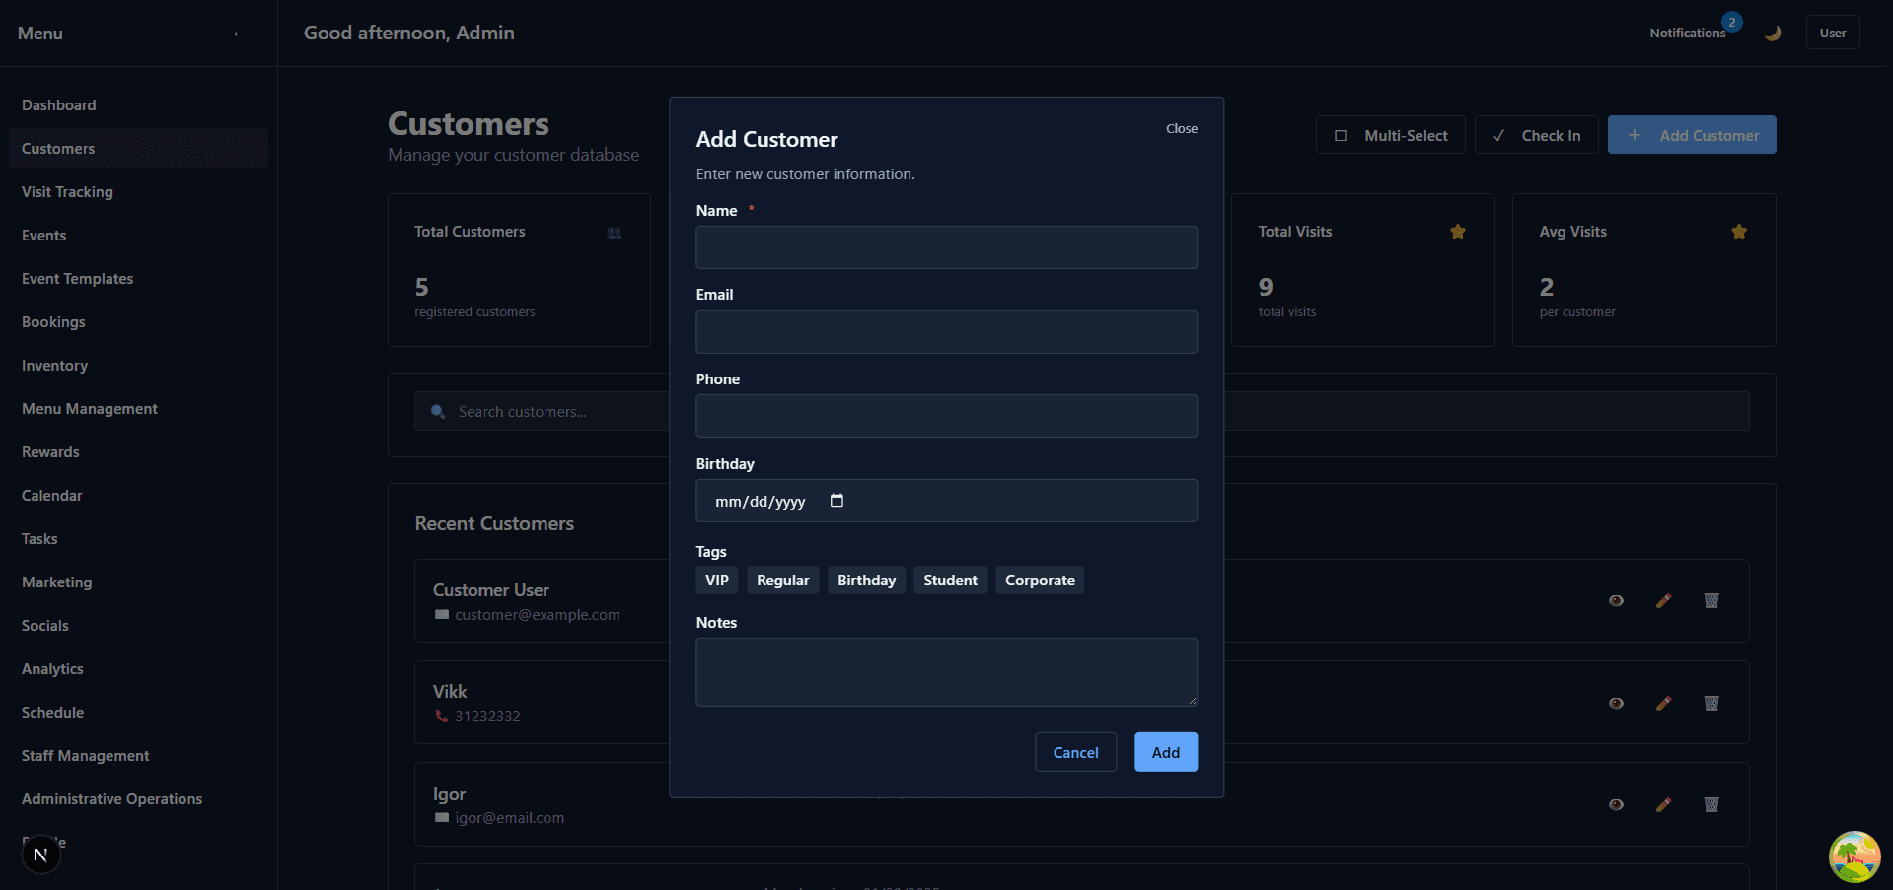
Task: Edit Igor with the pencil icon
Action: (x=1664, y=805)
